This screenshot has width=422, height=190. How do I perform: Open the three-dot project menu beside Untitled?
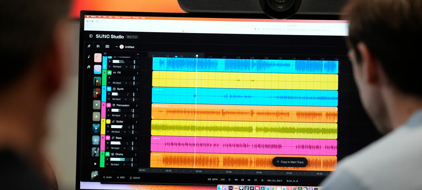point(116,47)
